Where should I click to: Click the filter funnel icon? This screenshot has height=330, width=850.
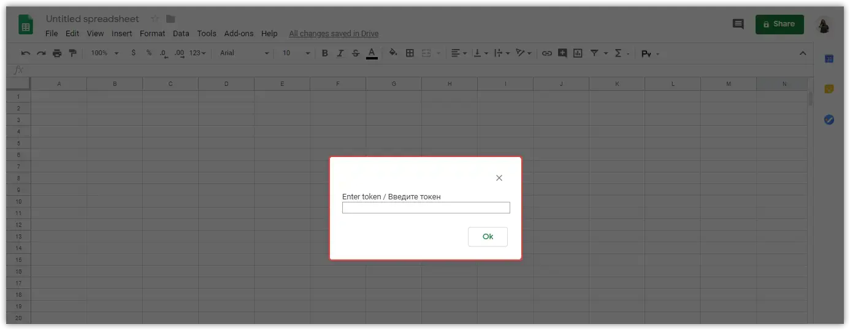(594, 53)
